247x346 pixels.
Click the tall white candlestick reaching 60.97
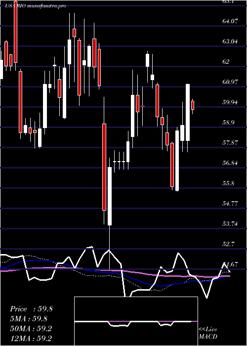pos(188,112)
